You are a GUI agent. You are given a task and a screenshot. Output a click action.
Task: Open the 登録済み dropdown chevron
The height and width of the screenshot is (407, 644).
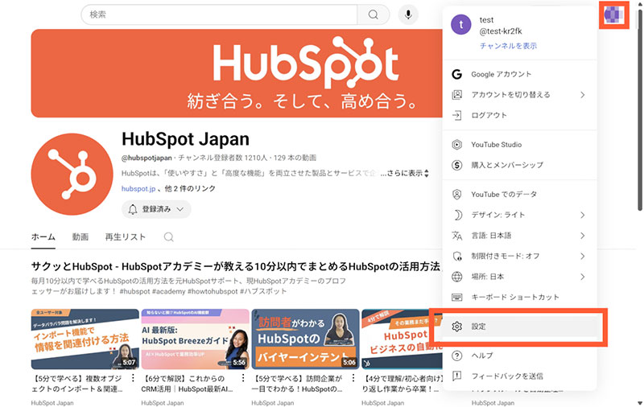tap(180, 209)
